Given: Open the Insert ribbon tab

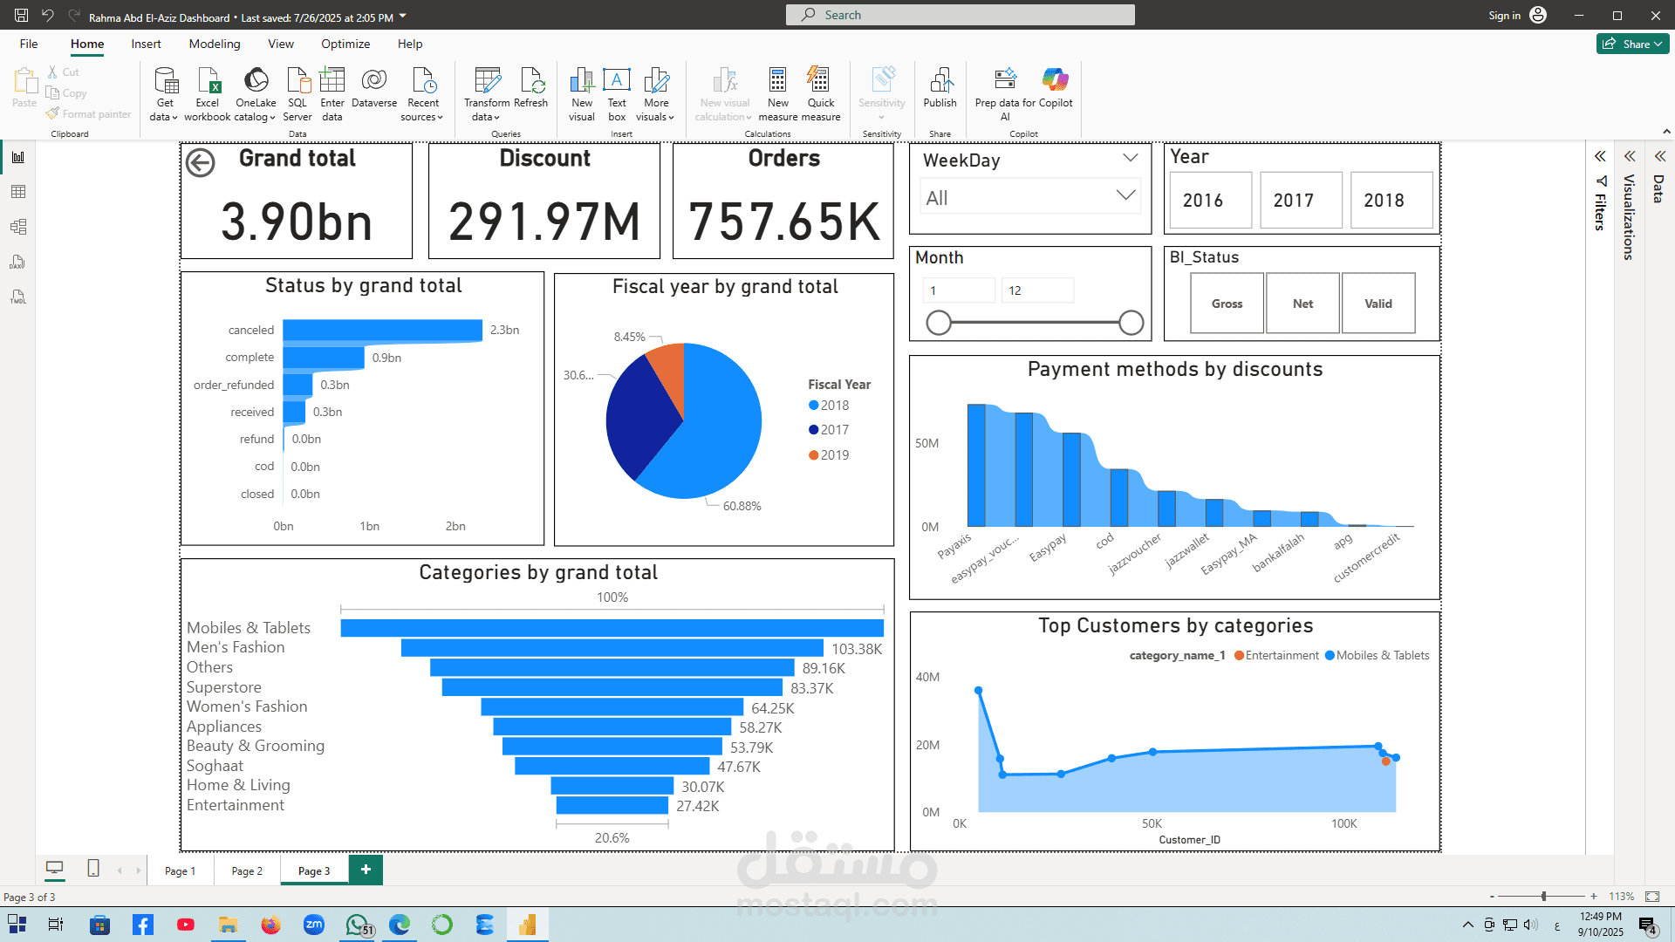Looking at the screenshot, I should pos(146,44).
